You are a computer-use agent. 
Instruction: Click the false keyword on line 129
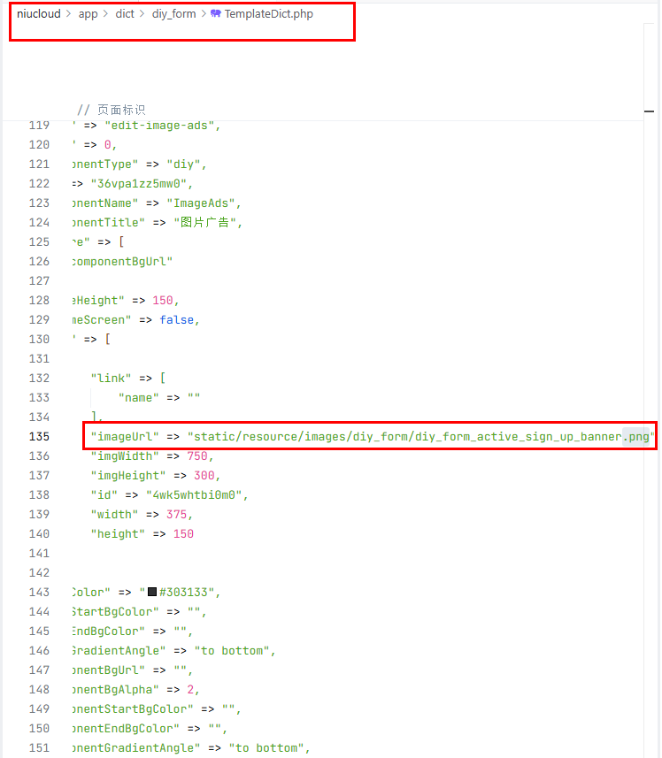tap(176, 320)
